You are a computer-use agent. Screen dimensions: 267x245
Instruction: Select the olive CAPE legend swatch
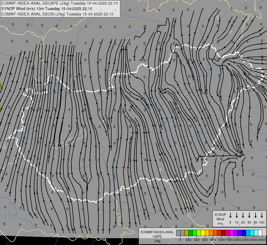point(187,233)
